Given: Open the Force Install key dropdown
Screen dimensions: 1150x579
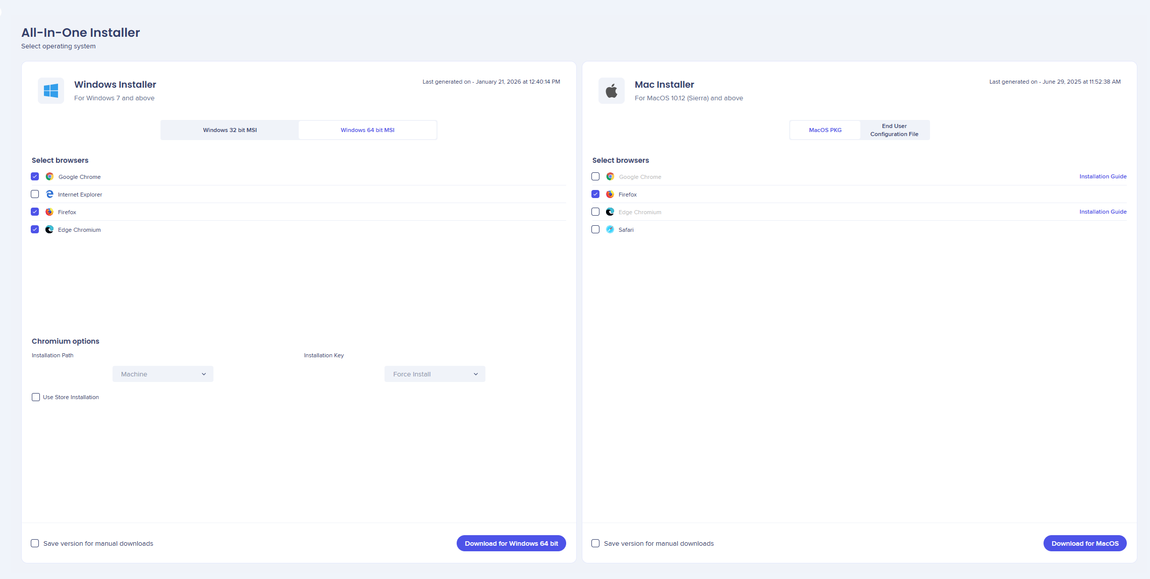Looking at the screenshot, I should (435, 374).
